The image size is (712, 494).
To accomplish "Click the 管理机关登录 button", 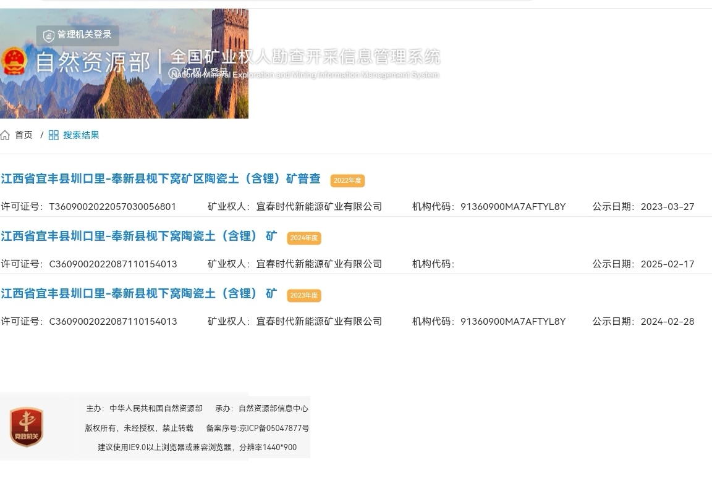I will 78,35.
